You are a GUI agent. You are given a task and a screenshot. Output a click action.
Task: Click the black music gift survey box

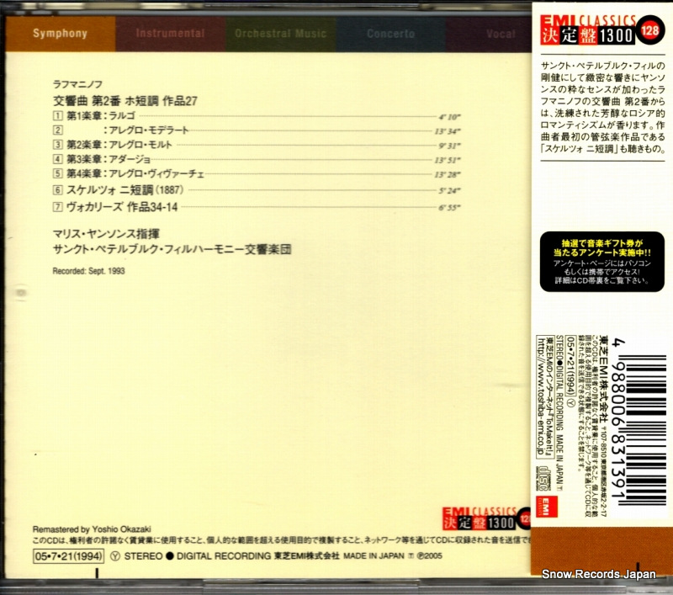tap(599, 253)
